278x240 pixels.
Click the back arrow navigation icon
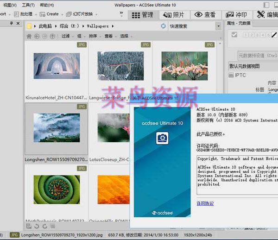point(38,36)
